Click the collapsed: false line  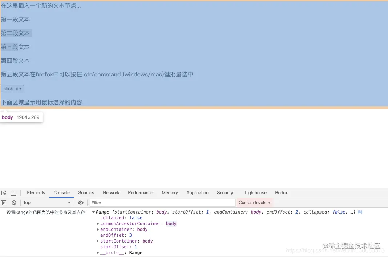click(121, 218)
